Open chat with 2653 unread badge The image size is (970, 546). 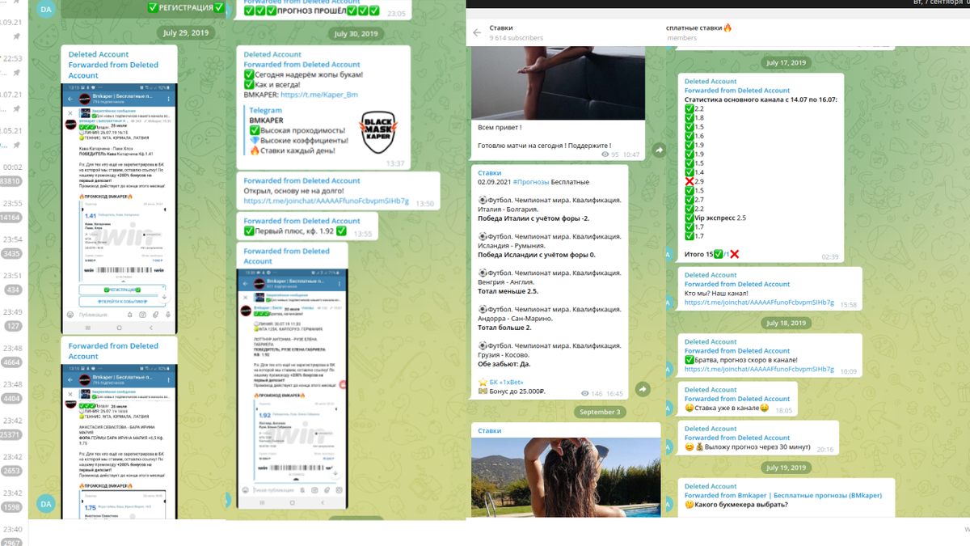(12, 471)
